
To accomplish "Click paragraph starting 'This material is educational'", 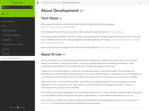I will [91, 94].
